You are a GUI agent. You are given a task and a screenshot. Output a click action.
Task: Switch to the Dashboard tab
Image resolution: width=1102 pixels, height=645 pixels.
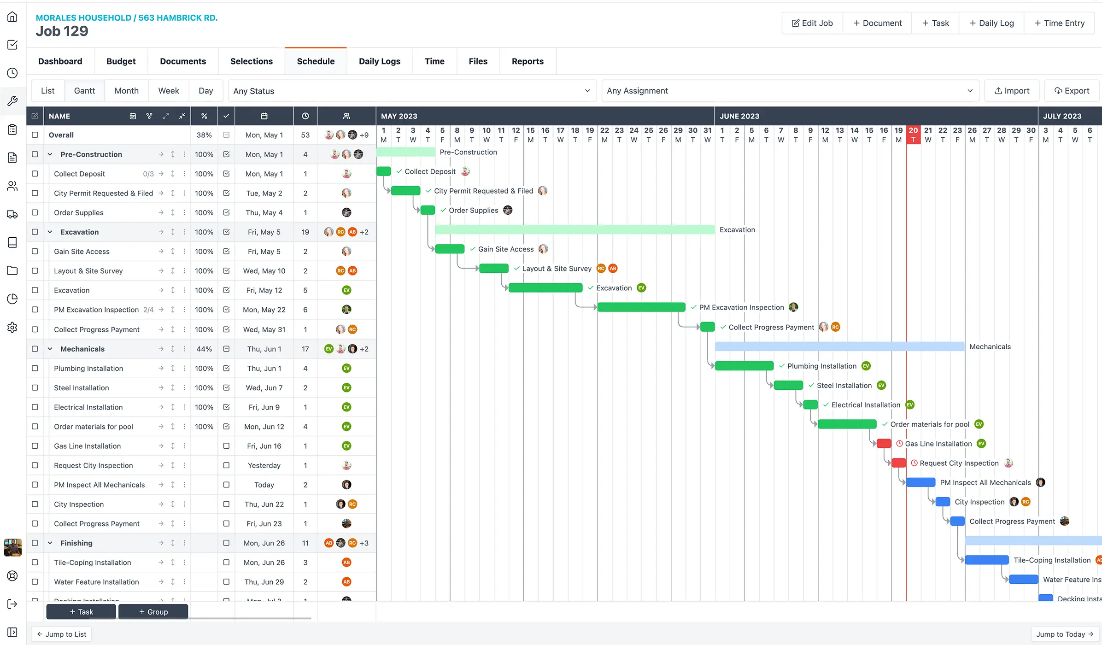click(x=60, y=61)
